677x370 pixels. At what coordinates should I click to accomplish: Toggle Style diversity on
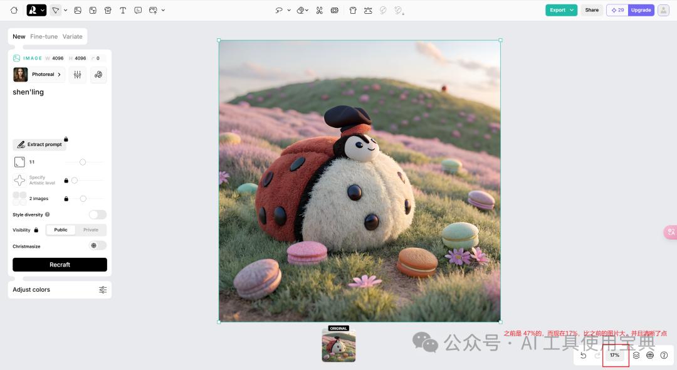tap(98, 214)
